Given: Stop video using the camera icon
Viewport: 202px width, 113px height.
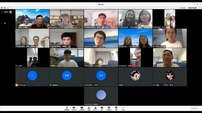Looking at the screenshot, I should tap(74, 108).
